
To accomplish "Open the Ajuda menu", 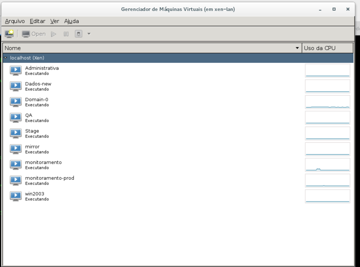I will click(72, 21).
